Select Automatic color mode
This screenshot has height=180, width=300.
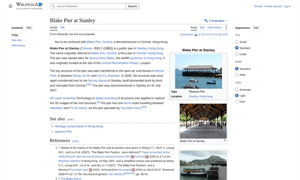(237, 90)
